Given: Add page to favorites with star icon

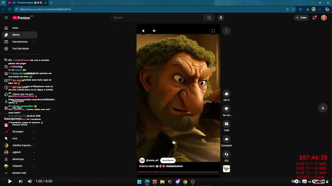Looking at the screenshot, I should (293, 9).
